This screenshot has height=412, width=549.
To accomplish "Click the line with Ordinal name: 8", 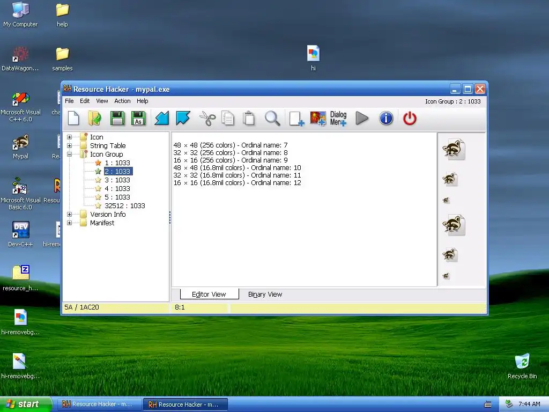I will pyautogui.click(x=231, y=152).
